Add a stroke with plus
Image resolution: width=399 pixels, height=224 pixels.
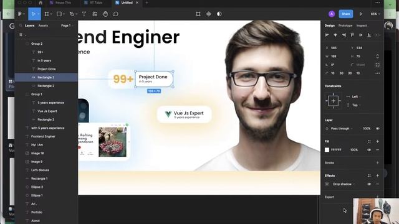pyautogui.click(x=377, y=163)
